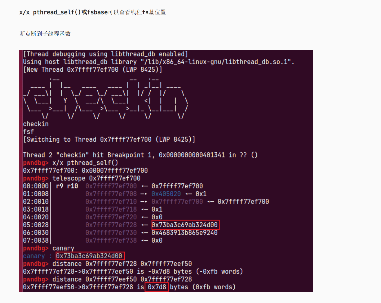Click the "[Thread debugging using libthread_db enabled]" line
This screenshot has width=381, height=303.
point(106,54)
